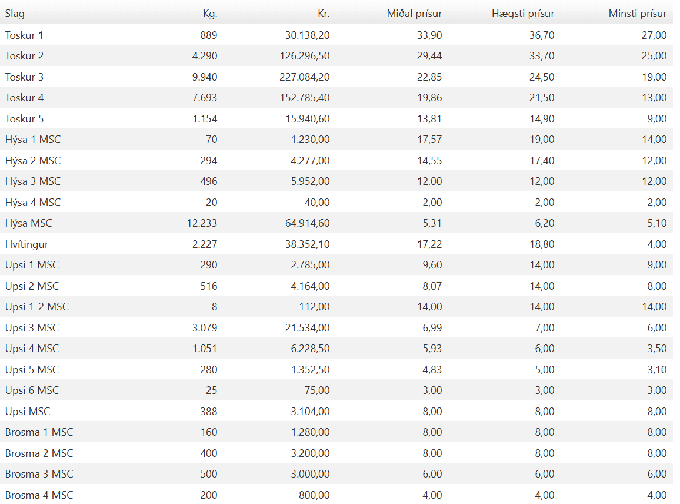Screen dimensions: 680x504
Task: Select the Brosma 4 MSC row
Action: [336, 495]
